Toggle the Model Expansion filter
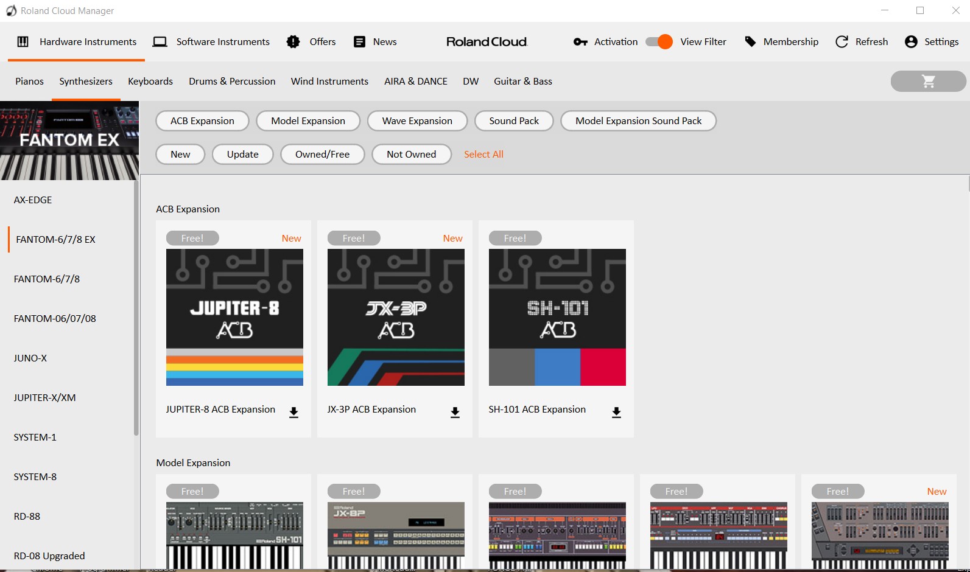The width and height of the screenshot is (970, 572). [308, 120]
